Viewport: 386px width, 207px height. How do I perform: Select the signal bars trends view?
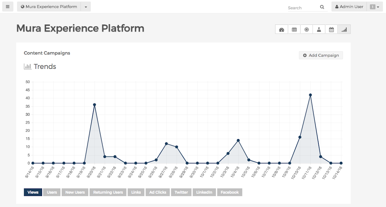coord(344,30)
